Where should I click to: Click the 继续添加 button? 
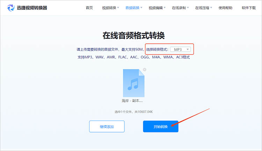tap(107, 127)
